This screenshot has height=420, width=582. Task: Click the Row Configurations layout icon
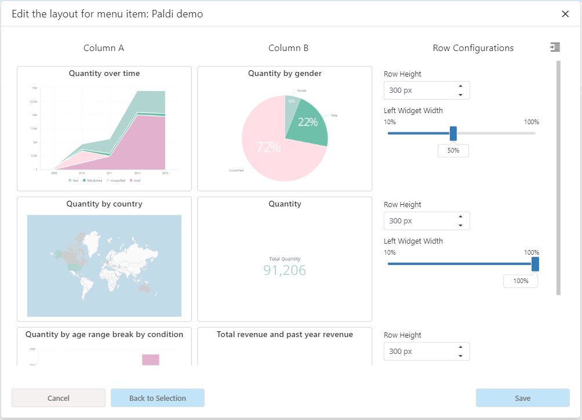tap(555, 47)
